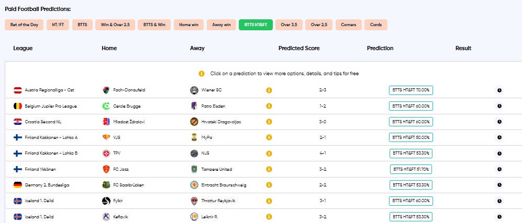522x223 pixels.
Task: Click the clock icon in TPV vs NJS row
Action: [499, 154]
